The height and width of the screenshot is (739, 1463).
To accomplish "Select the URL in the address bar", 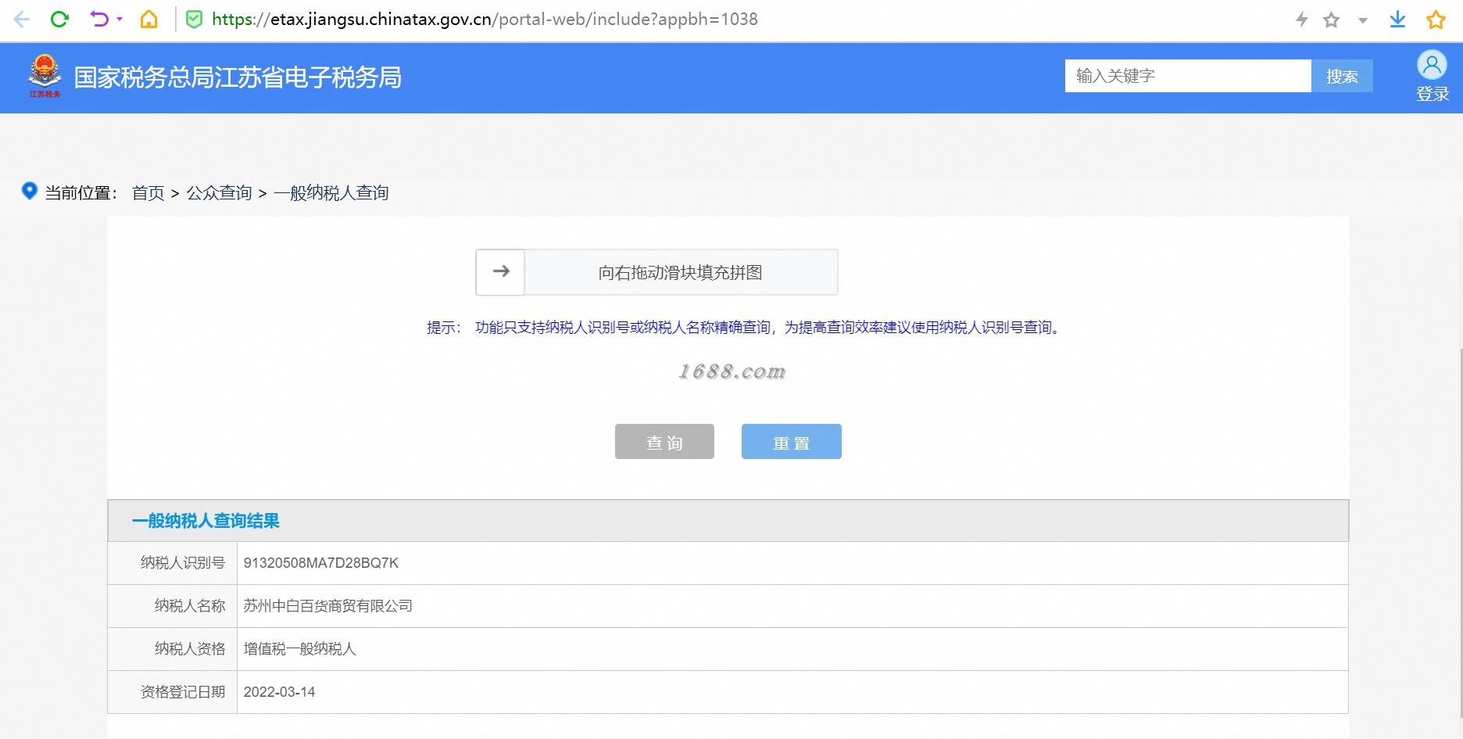I will point(485,19).
